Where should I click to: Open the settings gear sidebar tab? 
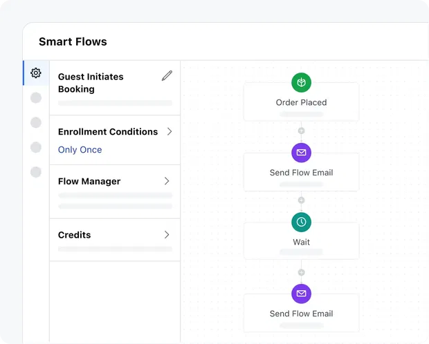[x=36, y=73]
